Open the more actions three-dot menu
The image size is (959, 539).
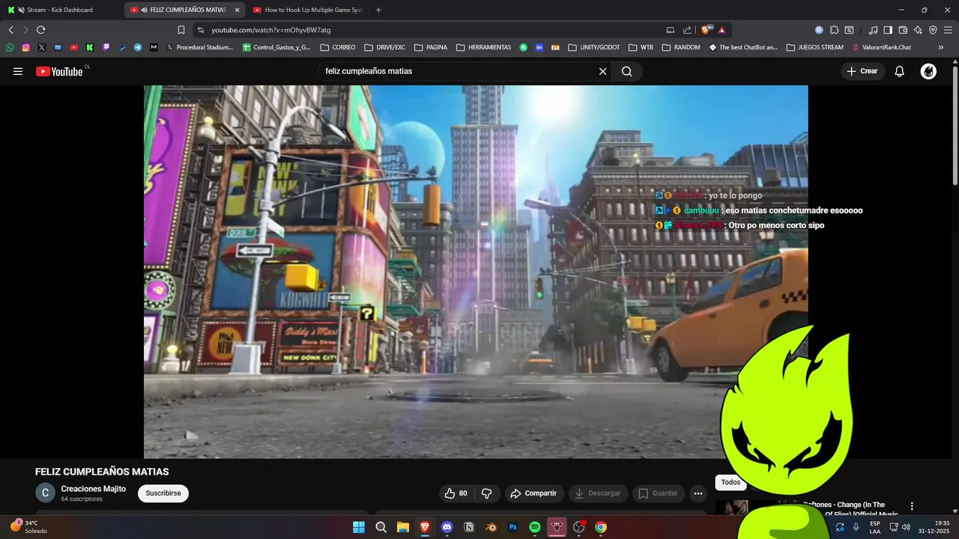point(698,493)
